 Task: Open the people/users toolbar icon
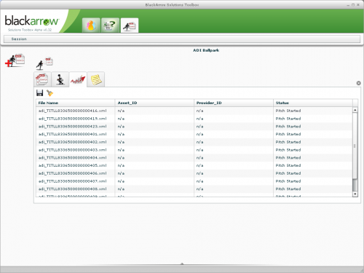(x=91, y=25)
